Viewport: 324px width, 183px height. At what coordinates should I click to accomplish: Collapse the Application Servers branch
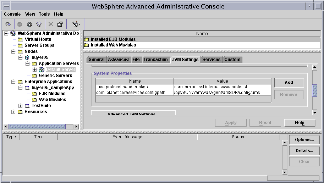click(27, 63)
